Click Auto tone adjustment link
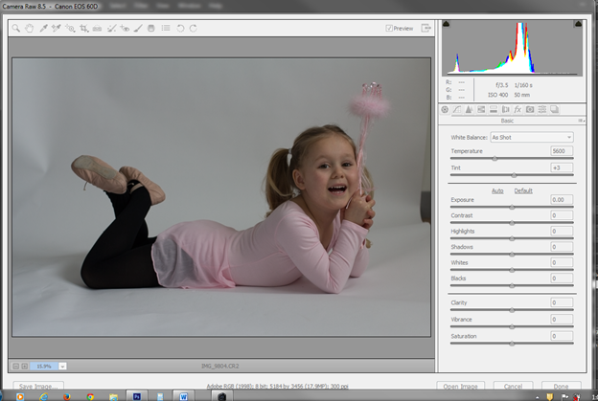This screenshot has width=598, height=401. [497, 189]
